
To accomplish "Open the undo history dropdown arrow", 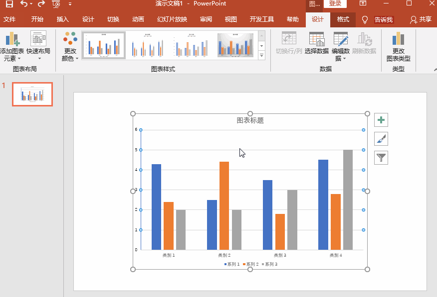I will pyautogui.click(x=31, y=4).
